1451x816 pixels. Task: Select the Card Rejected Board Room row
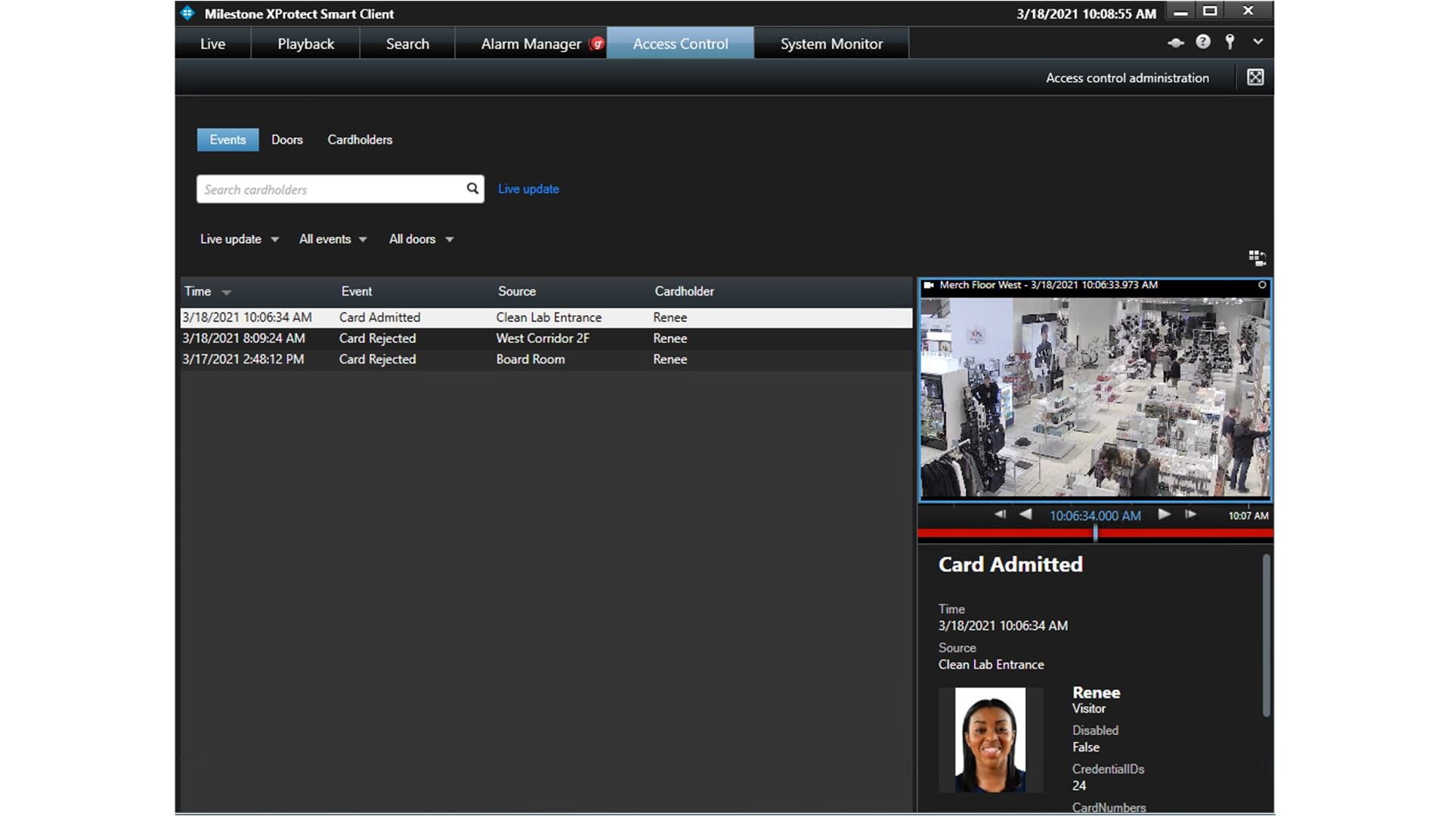point(546,360)
